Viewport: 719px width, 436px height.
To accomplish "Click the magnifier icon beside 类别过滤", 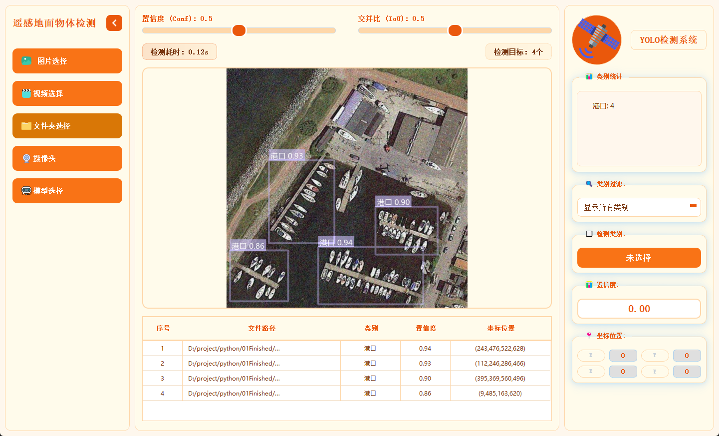I will click(x=589, y=184).
